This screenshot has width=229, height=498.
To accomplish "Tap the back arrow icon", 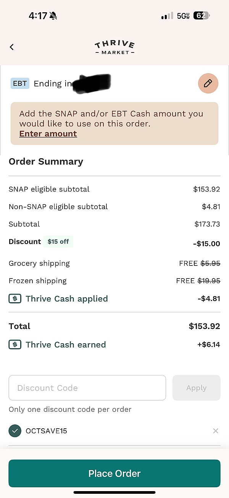I will click(x=12, y=47).
